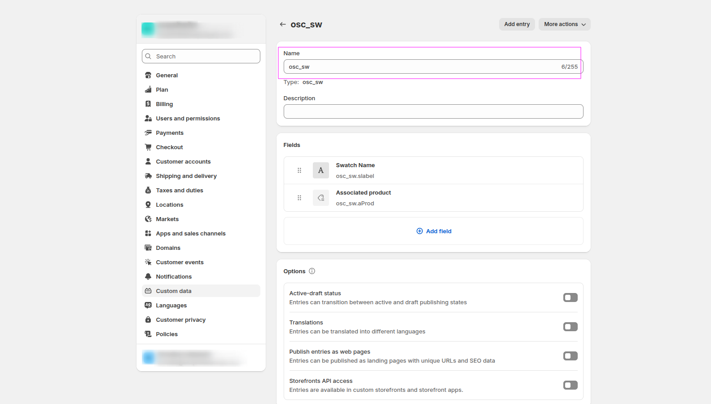The width and height of the screenshot is (711, 404).
Task: Click the Payments icon
Action: pos(148,133)
